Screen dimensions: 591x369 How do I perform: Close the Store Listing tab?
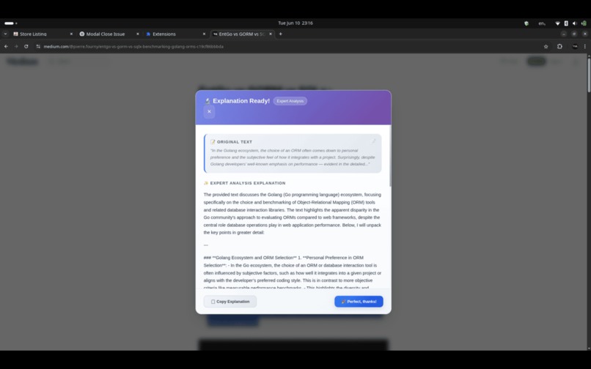tap(71, 34)
